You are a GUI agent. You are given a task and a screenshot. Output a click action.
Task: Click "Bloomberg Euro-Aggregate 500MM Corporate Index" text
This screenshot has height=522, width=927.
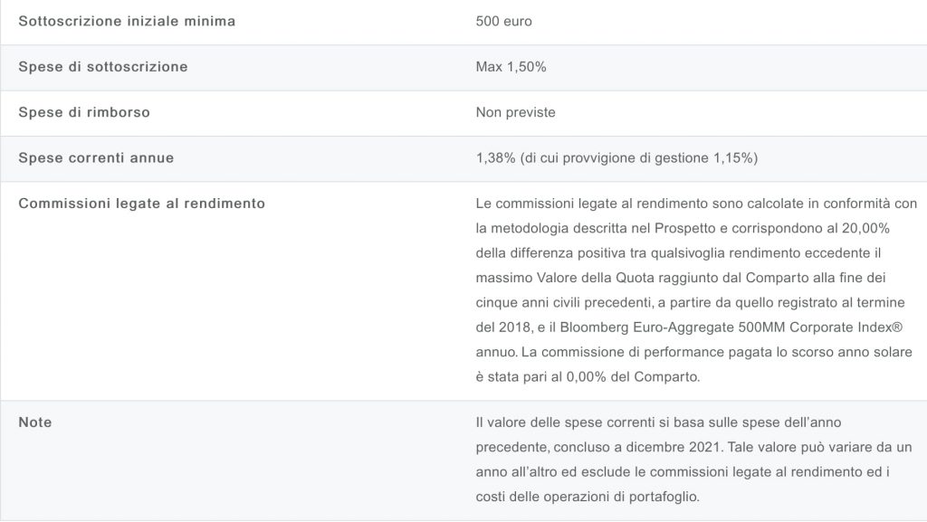pos(729,325)
